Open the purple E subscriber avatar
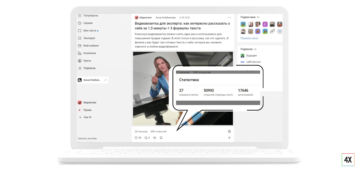 (x=265, y=24)
